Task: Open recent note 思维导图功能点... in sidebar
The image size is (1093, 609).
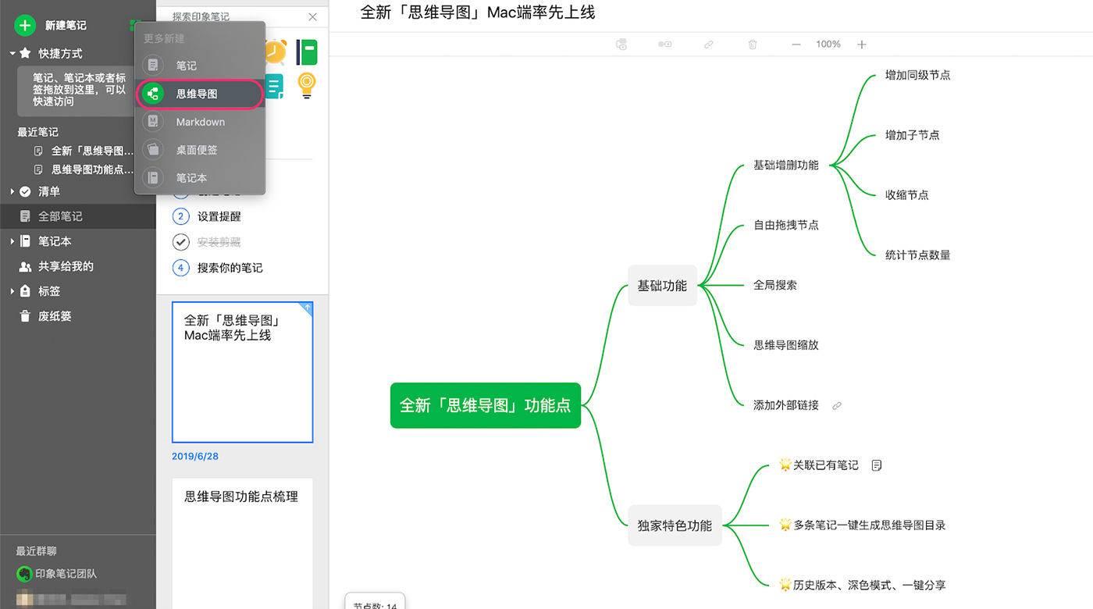Action: 92,169
